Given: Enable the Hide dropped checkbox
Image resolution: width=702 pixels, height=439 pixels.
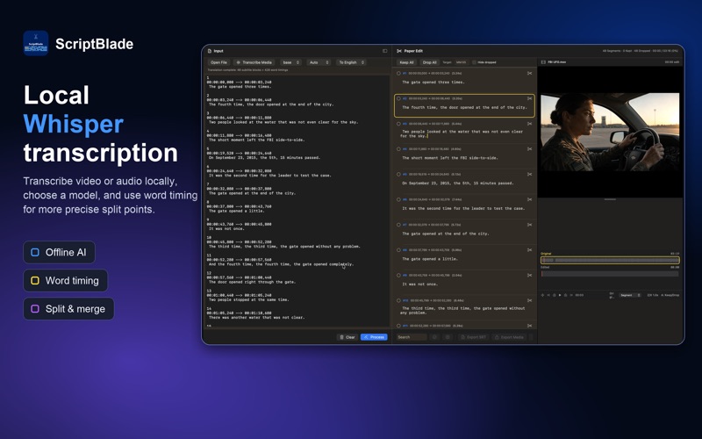Looking at the screenshot, I should point(474,62).
